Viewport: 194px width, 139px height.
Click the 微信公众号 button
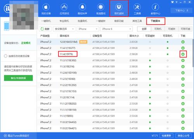point(184,136)
